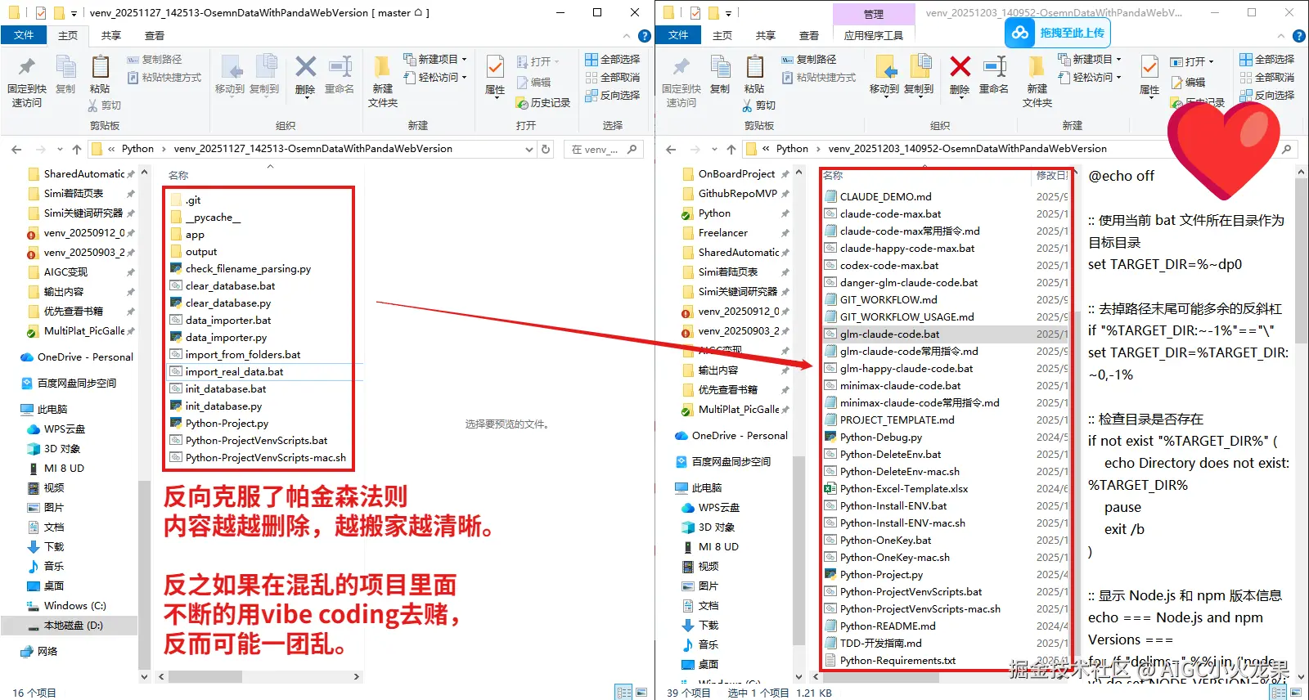
Task: Toggle the checkmark quick-access icon in left window title bar
Action: (x=41, y=13)
